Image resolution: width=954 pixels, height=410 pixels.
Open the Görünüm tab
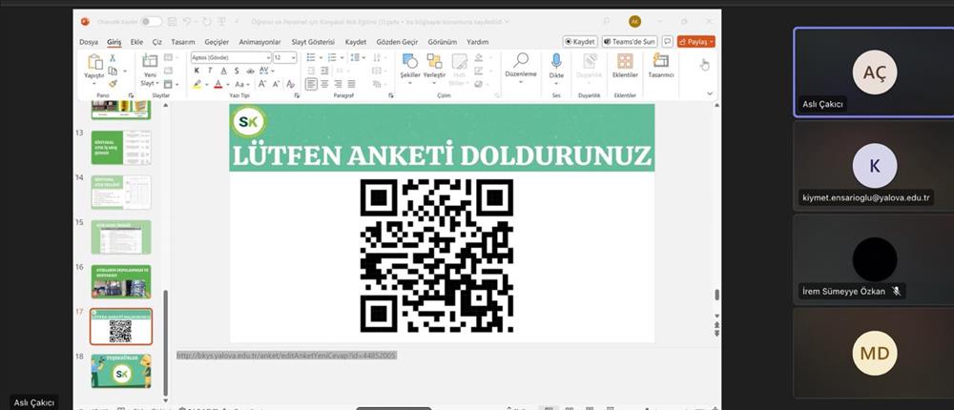(443, 42)
